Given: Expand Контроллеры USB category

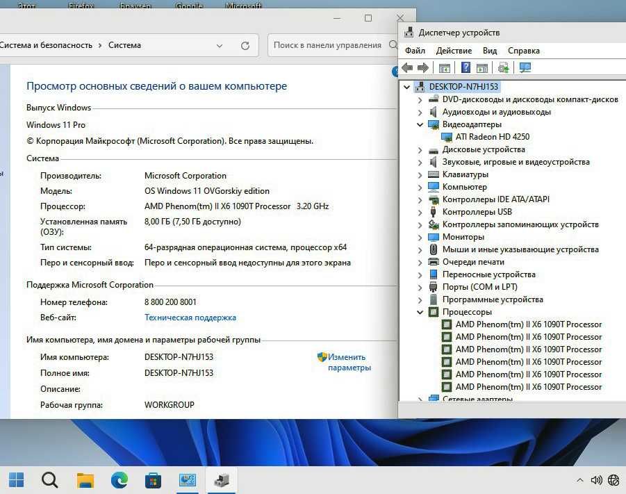Looking at the screenshot, I should tap(420, 212).
